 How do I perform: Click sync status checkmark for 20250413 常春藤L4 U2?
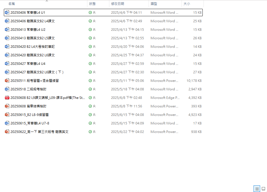(90, 30)
